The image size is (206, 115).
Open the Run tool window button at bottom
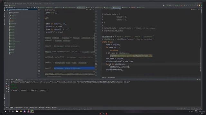pyautogui.click(x=12, y=107)
